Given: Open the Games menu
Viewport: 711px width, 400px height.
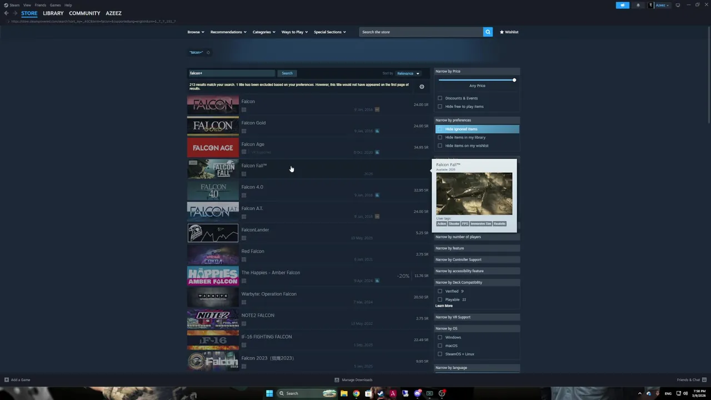Looking at the screenshot, I should (55, 5).
